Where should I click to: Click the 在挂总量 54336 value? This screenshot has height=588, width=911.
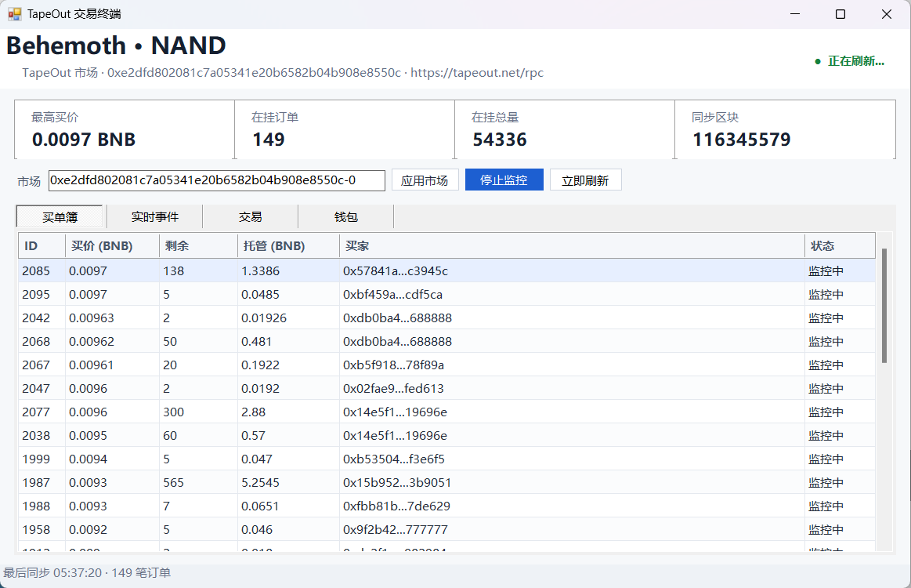[x=500, y=140]
